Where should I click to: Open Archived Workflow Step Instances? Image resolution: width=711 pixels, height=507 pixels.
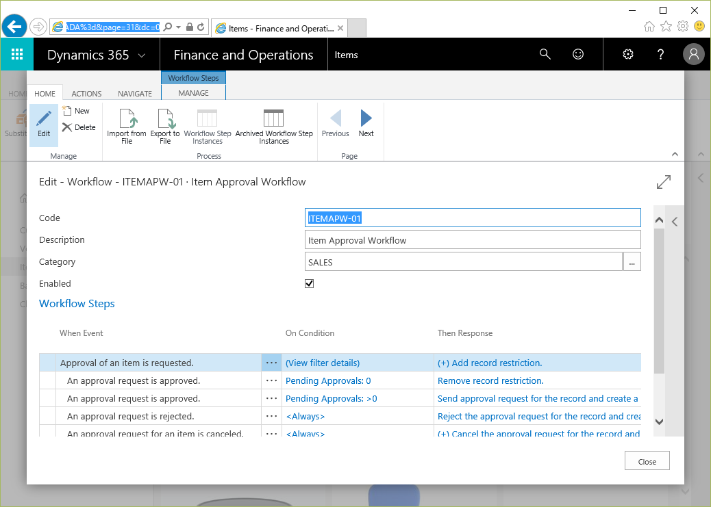click(x=274, y=127)
